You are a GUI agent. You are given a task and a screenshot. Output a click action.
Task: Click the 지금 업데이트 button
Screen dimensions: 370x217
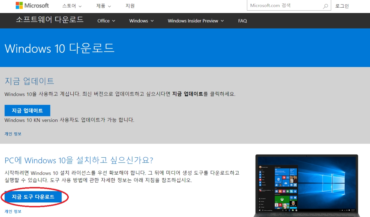pos(27,111)
